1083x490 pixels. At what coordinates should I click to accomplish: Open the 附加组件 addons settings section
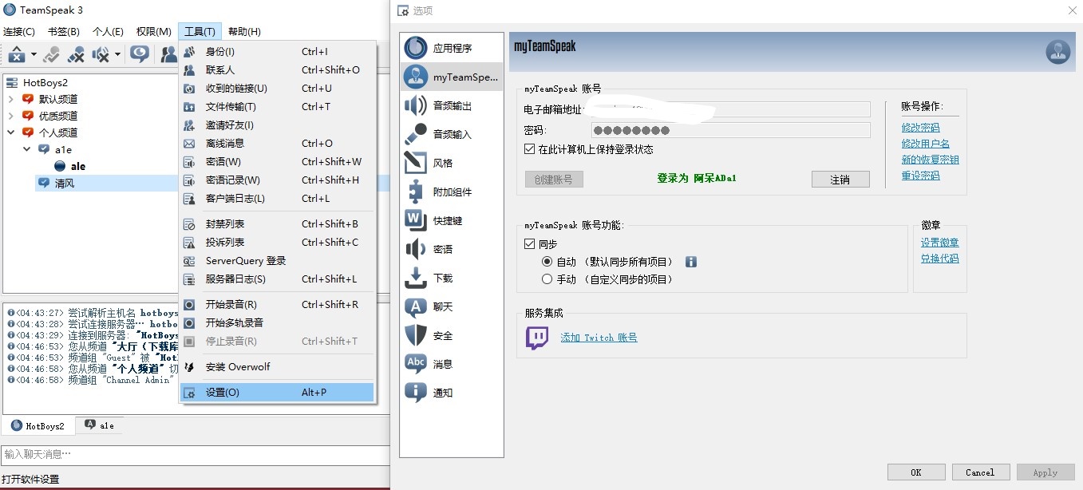[x=452, y=192]
